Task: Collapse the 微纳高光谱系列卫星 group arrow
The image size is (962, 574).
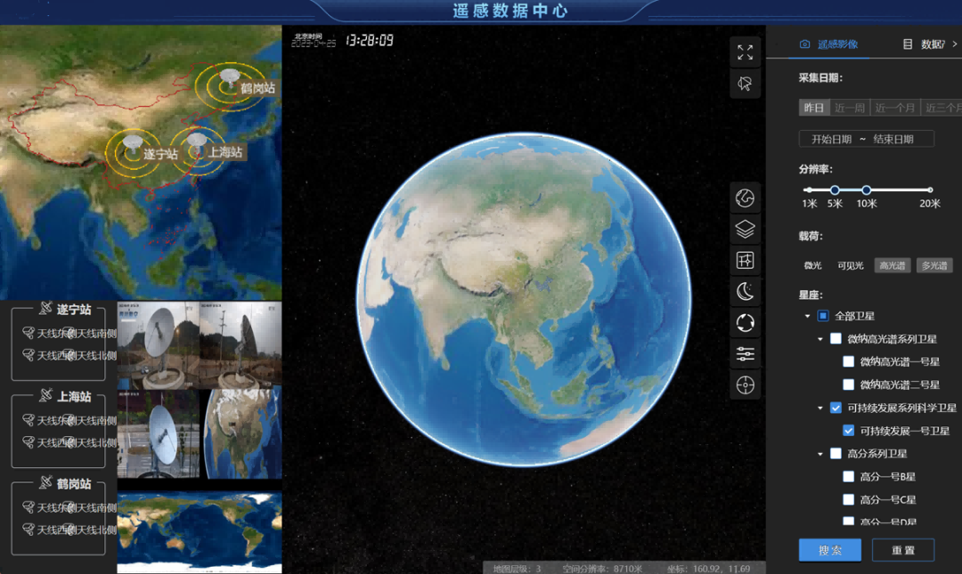Action: tap(820, 339)
